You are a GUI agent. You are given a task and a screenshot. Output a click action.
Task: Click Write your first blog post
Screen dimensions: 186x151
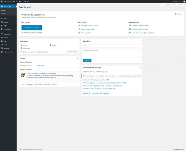89,26
